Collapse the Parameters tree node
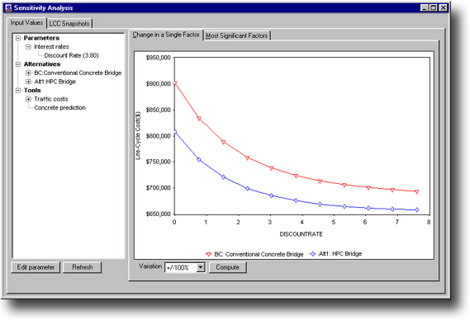The width and height of the screenshot is (470, 320). tap(18, 38)
